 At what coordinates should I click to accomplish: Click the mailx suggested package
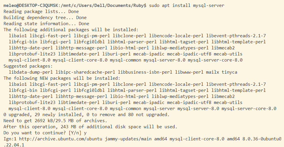212,72
